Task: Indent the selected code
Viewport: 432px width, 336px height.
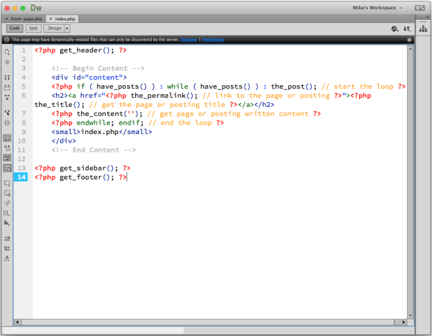Action: [7, 238]
